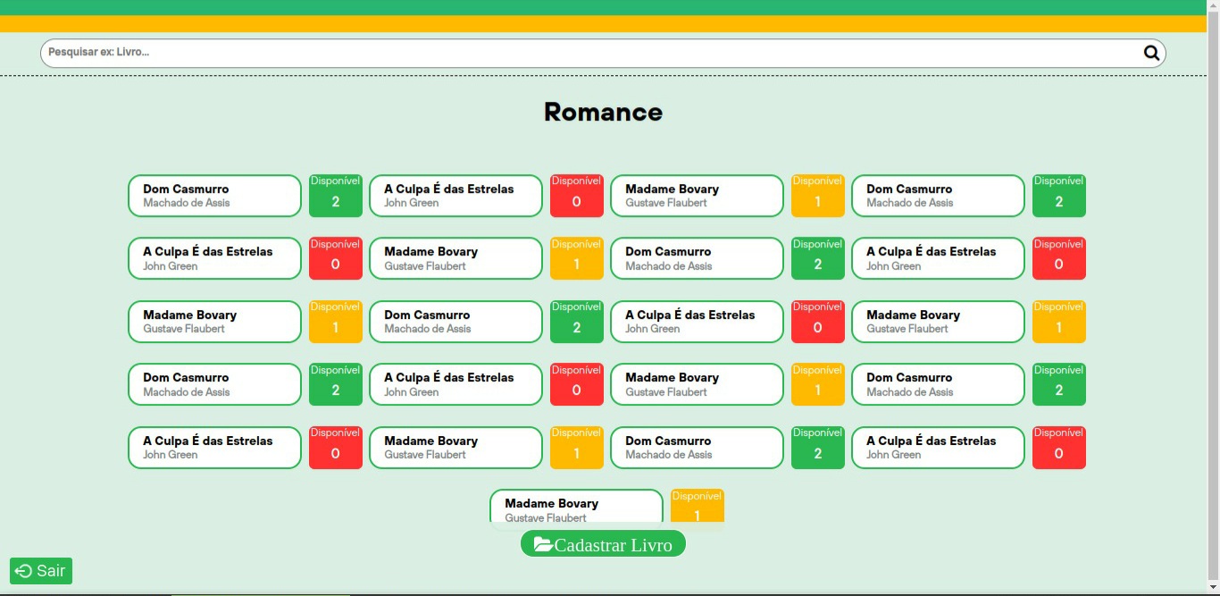Click the page's vertical scrollbar
1220x596 pixels.
coord(1213,298)
